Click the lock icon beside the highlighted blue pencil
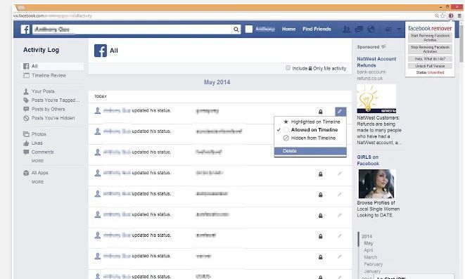Screen dimensions: 465x279 pos(321,112)
